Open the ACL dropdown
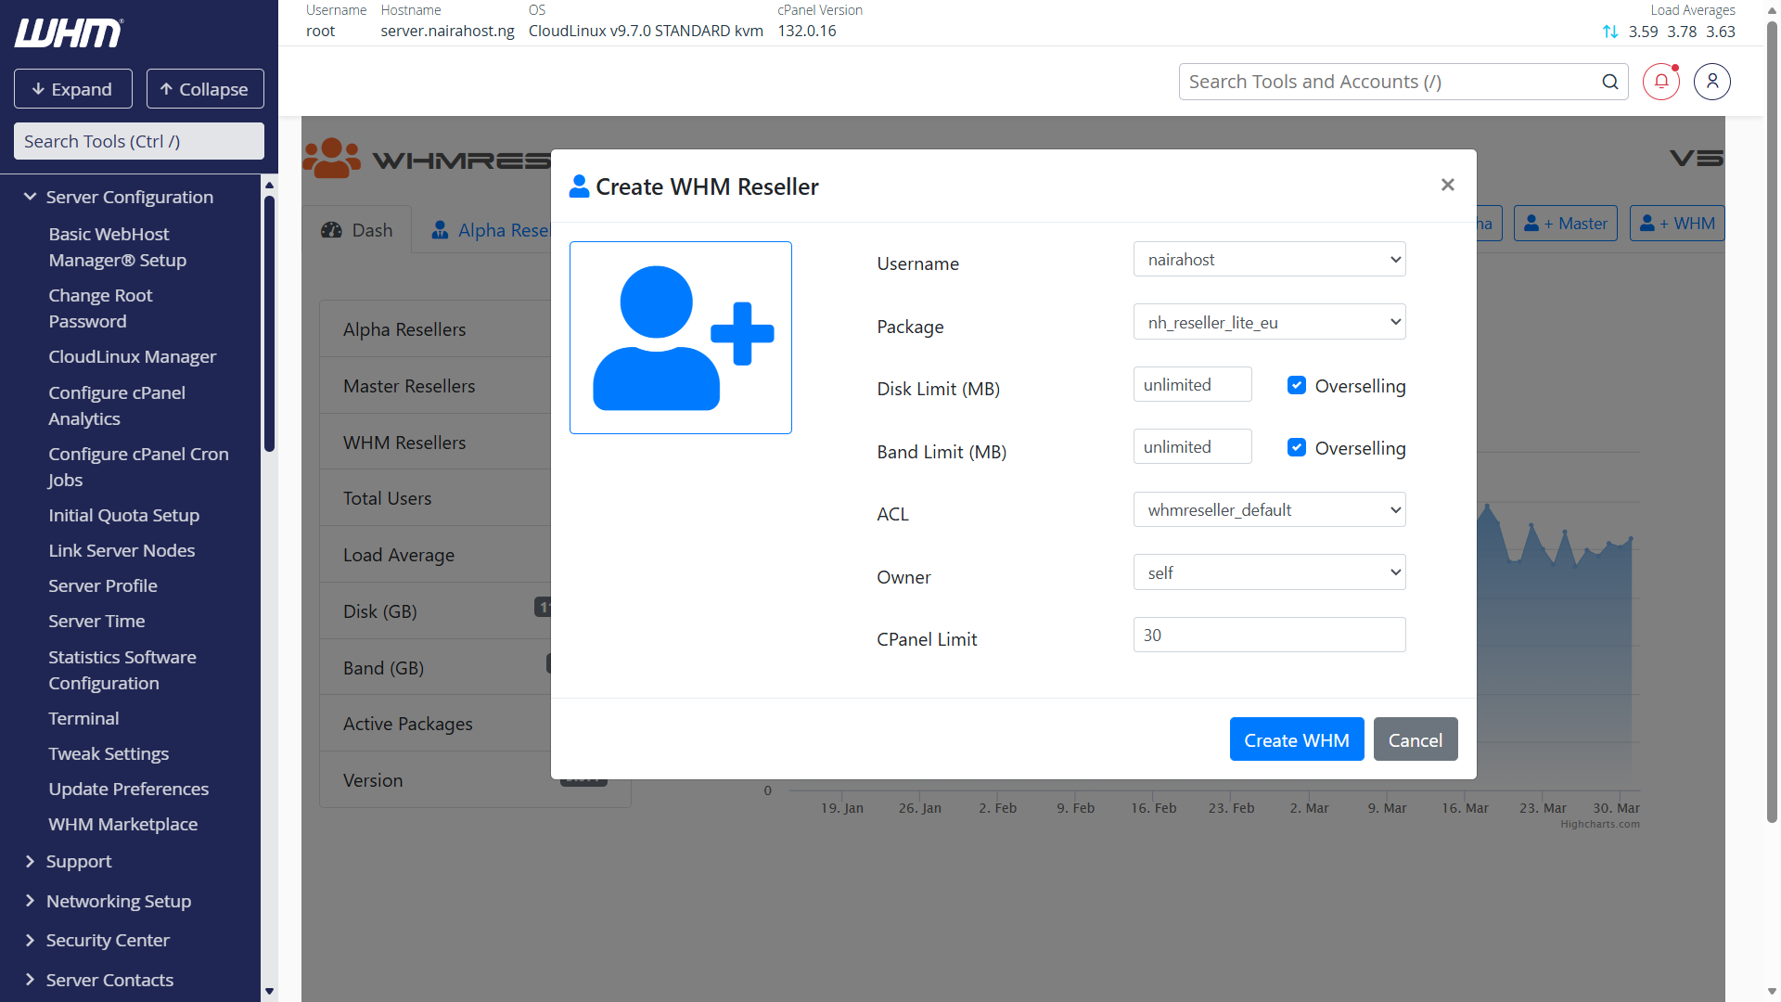Screen dimensions: 1781x1002 1269,510
